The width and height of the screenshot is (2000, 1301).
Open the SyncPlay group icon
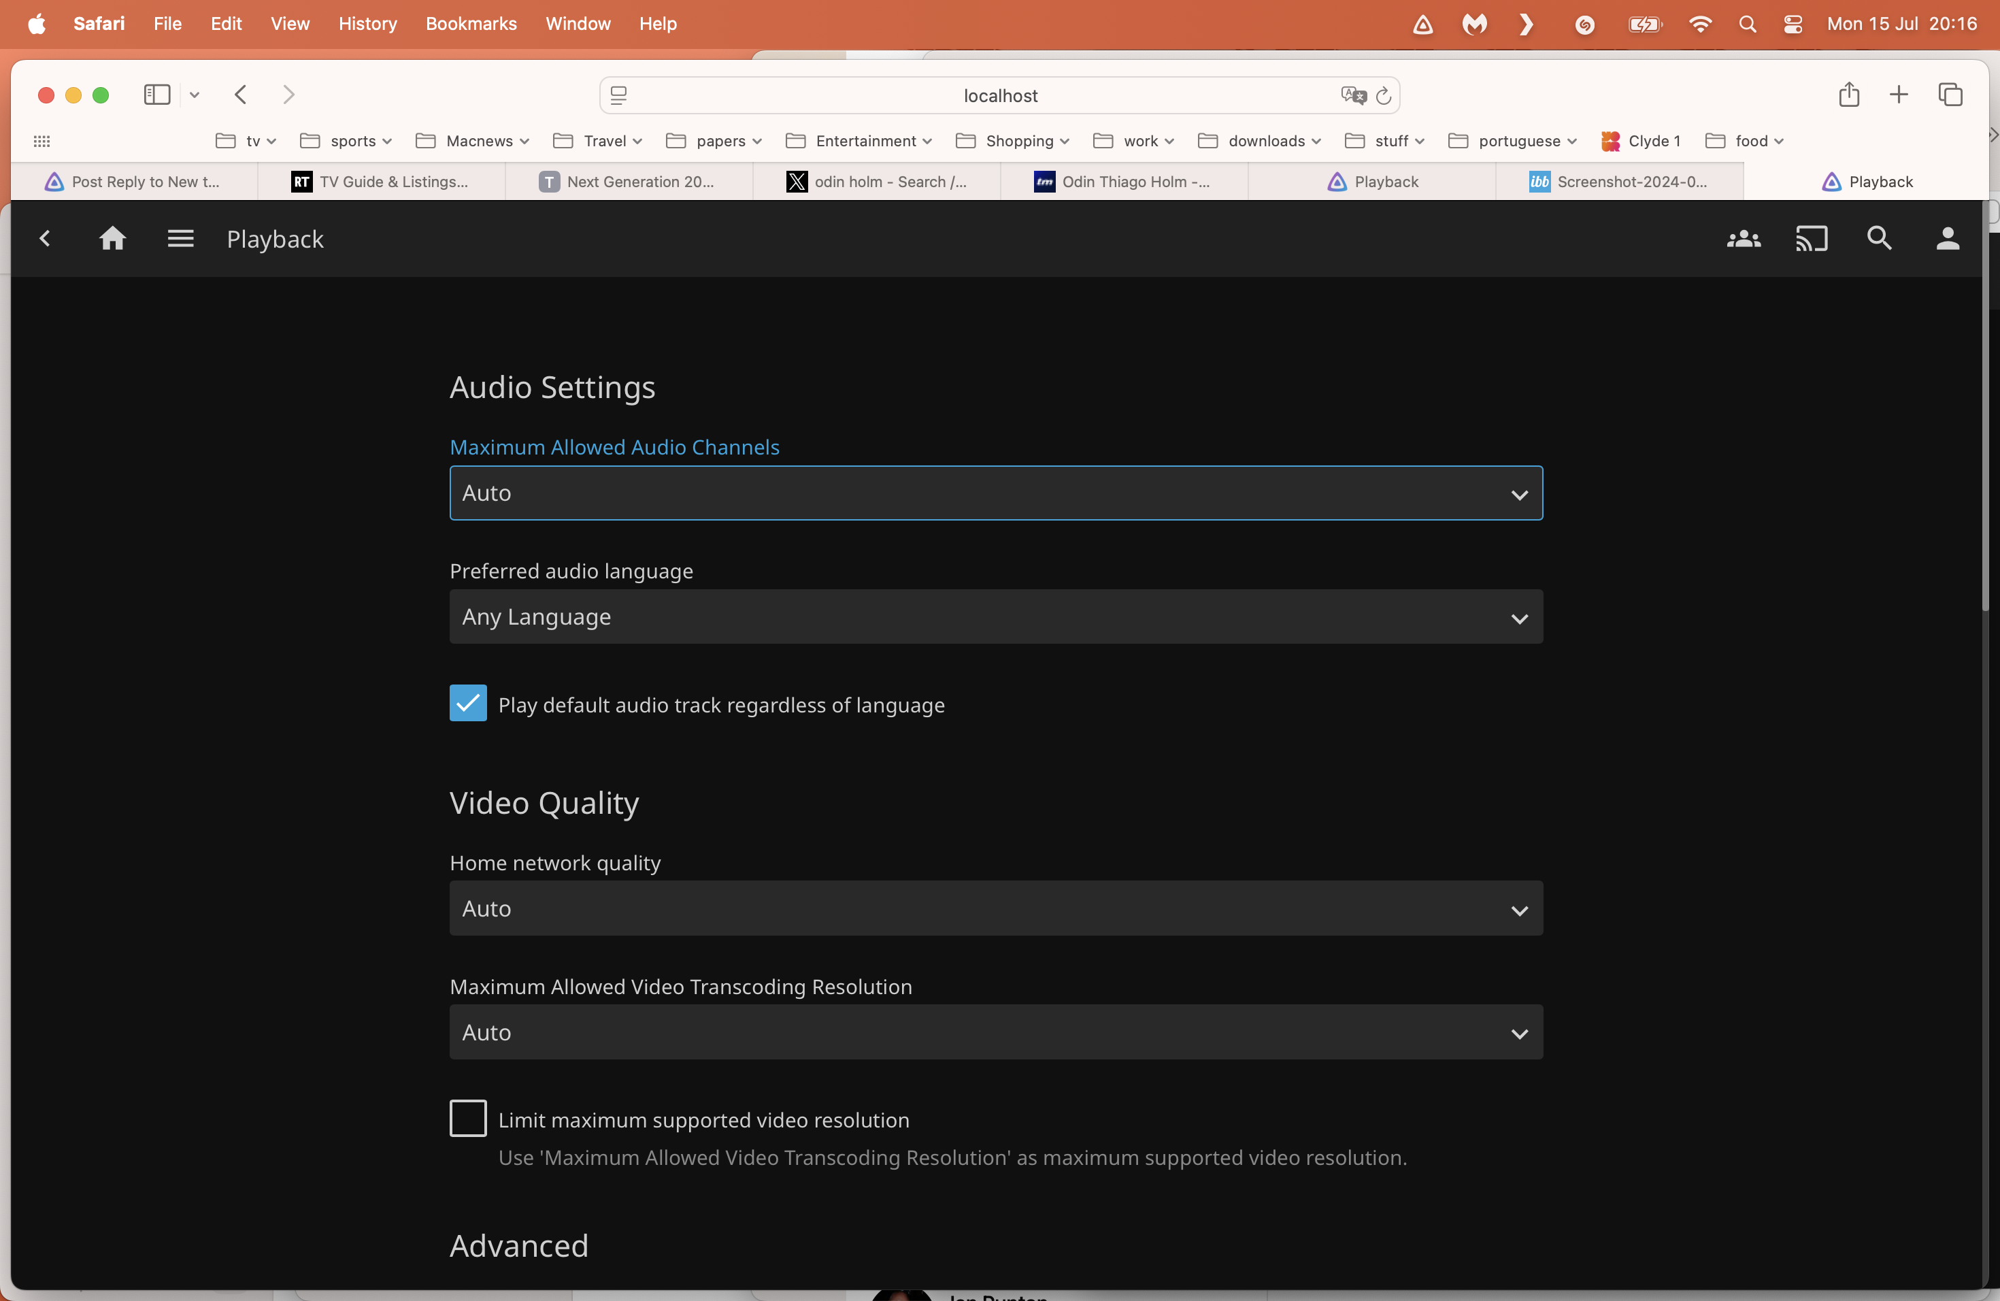coord(1743,240)
